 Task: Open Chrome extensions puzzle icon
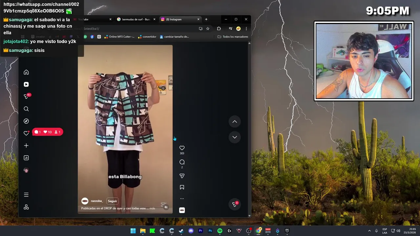tap(219, 29)
